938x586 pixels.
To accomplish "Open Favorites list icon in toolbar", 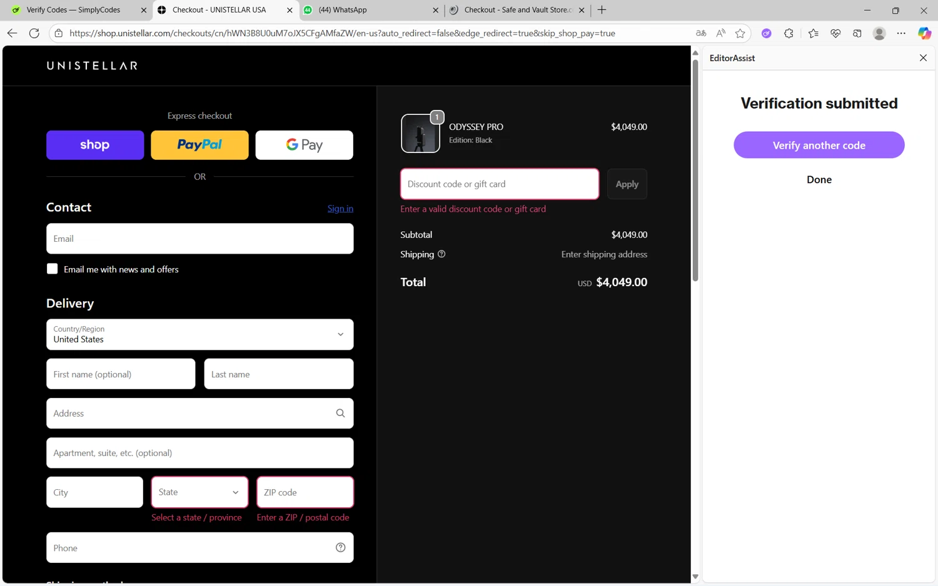I will point(813,33).
